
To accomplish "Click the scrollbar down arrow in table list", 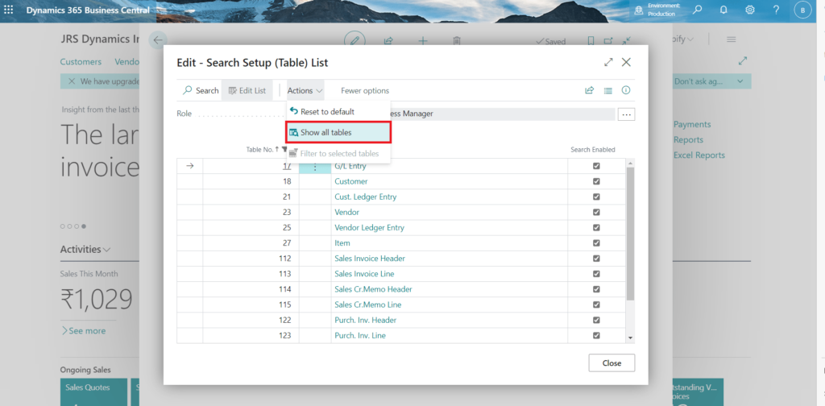I will [630, 337].
